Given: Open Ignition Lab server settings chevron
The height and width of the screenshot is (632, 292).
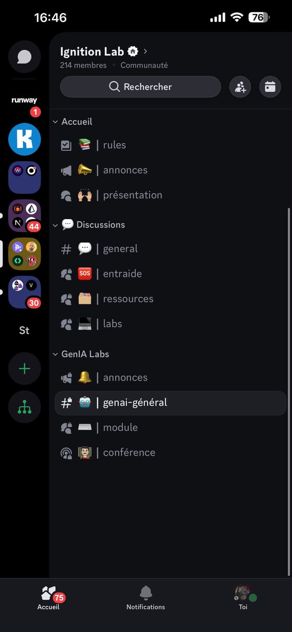Looking at the screenshot, I should pos(146,51).
